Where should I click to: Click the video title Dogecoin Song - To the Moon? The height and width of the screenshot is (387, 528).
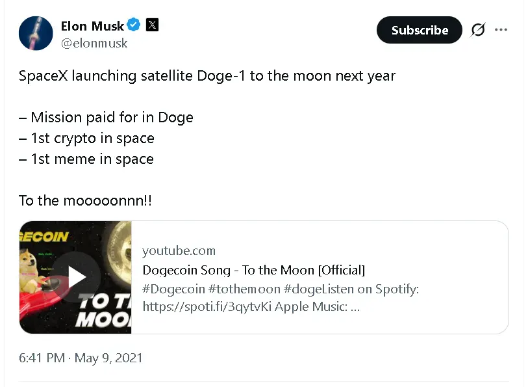tap(253, 269)
